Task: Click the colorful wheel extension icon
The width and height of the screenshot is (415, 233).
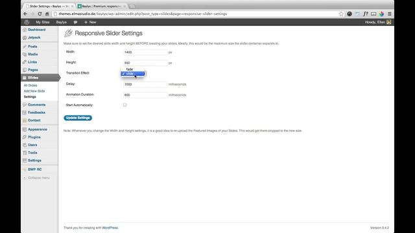Action: [381, 14]
